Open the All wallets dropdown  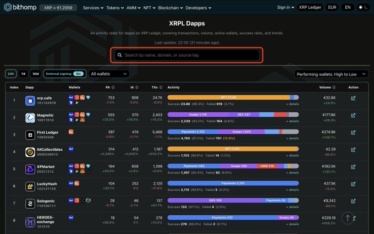click(109, 74)
